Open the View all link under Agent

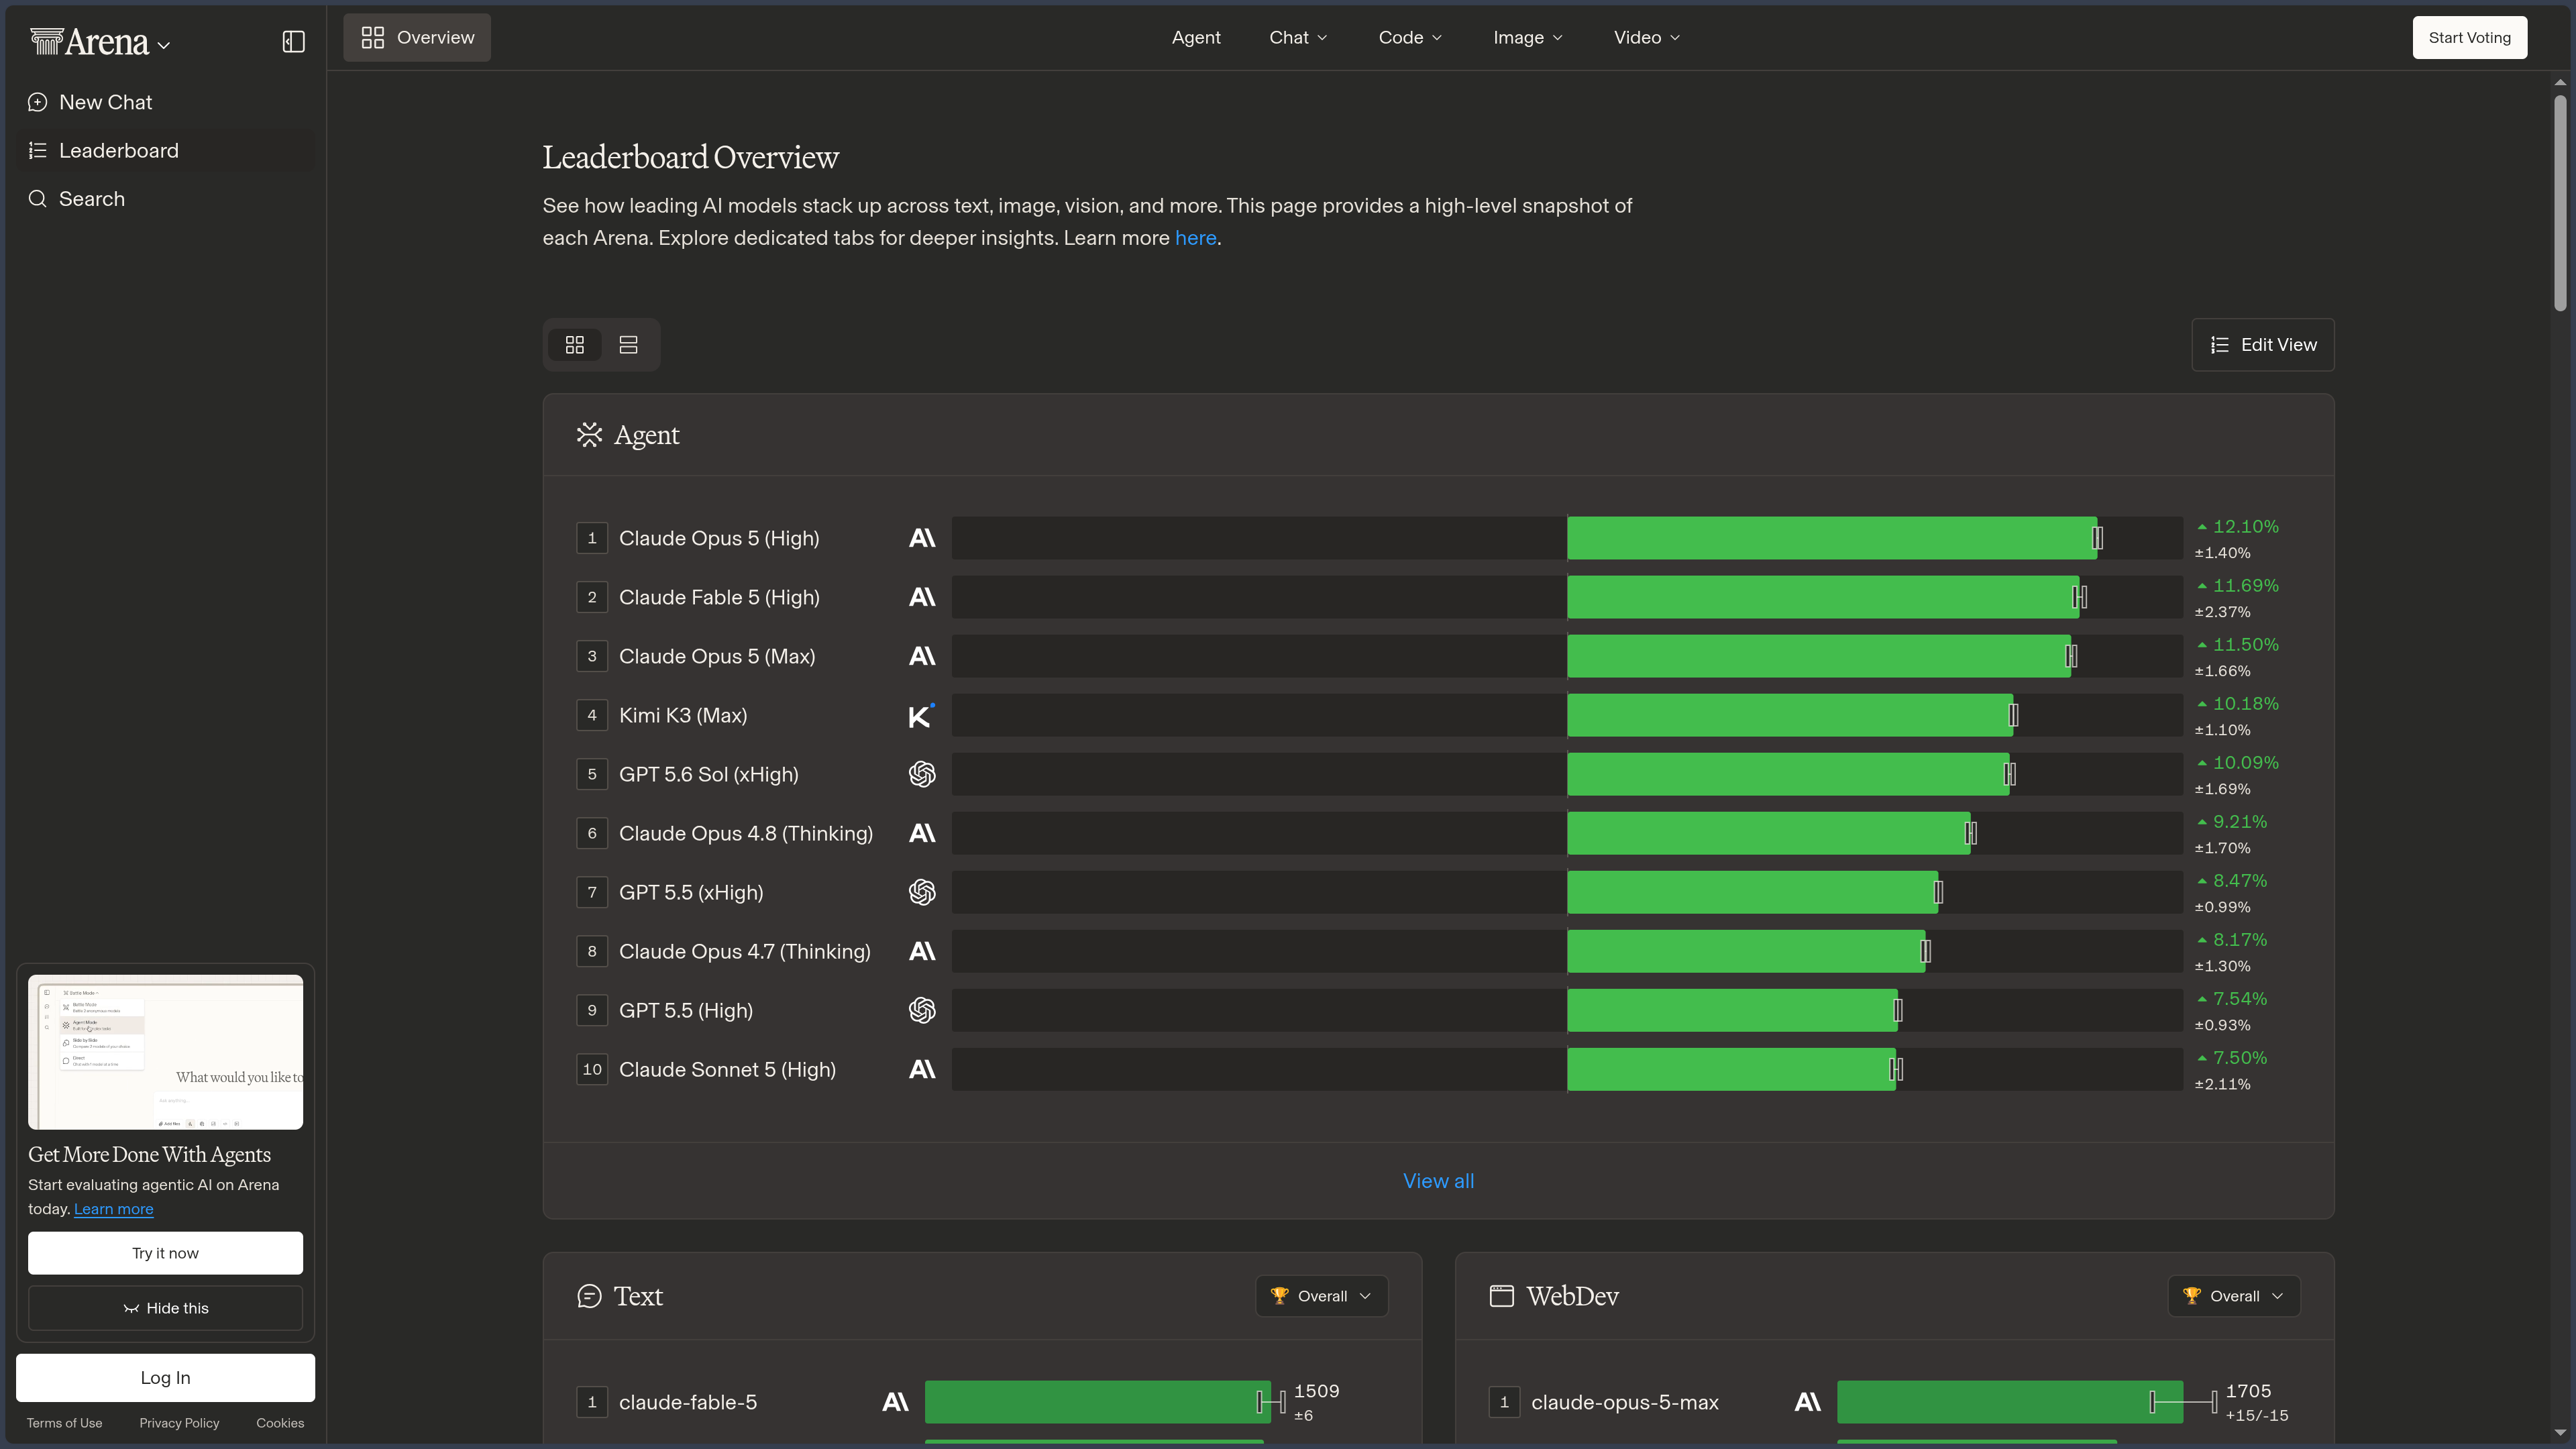[1438, 1181]
